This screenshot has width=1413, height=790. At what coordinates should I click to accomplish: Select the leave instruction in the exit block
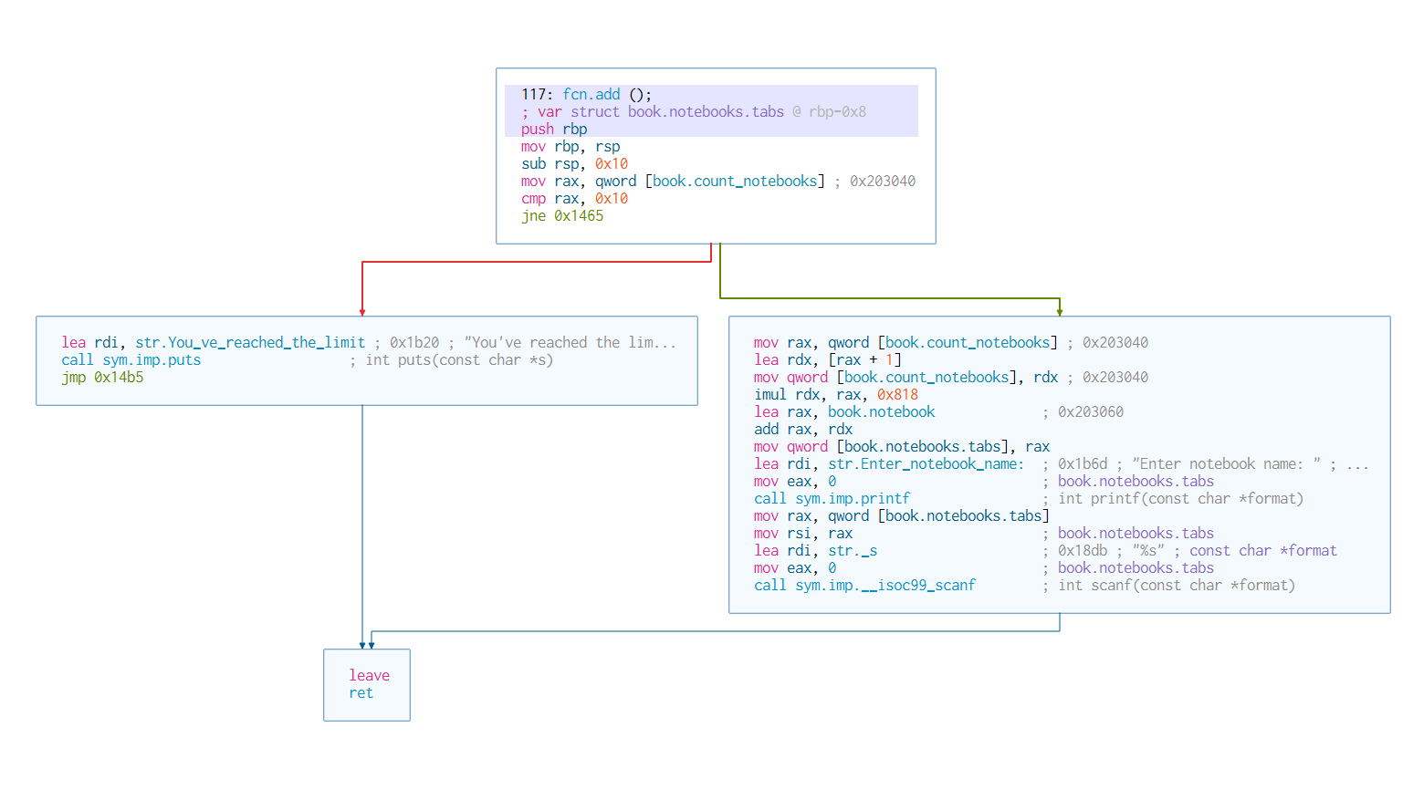click(369, 676)
